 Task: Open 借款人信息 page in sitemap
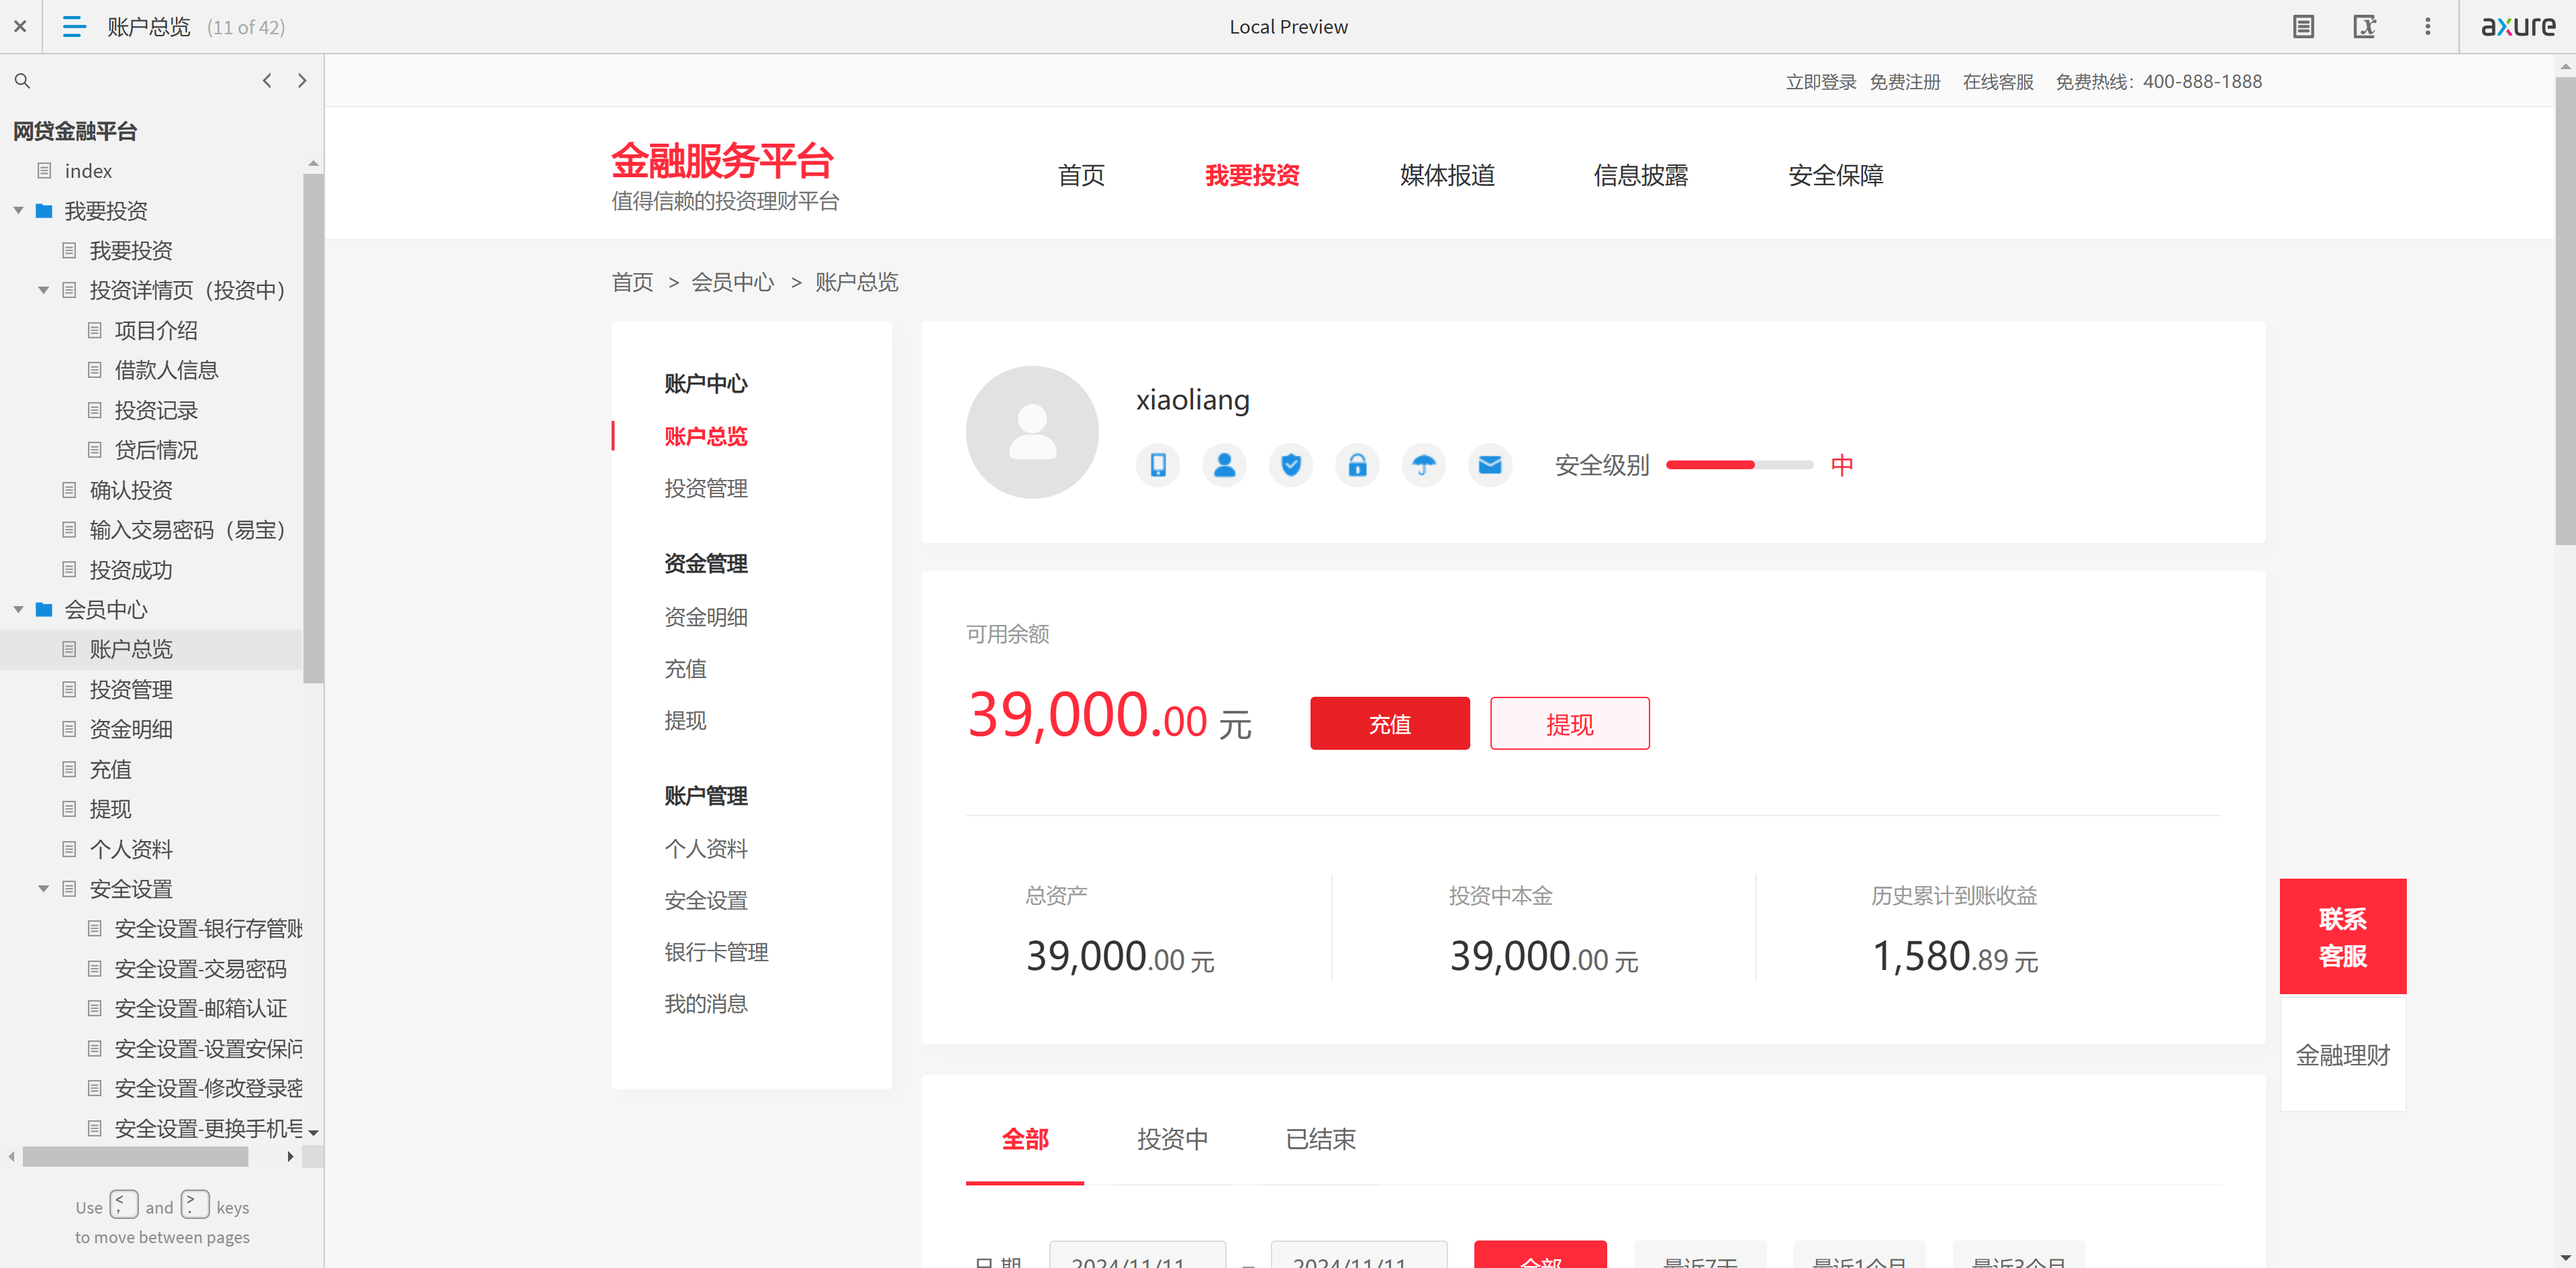[x=166, y=371]
